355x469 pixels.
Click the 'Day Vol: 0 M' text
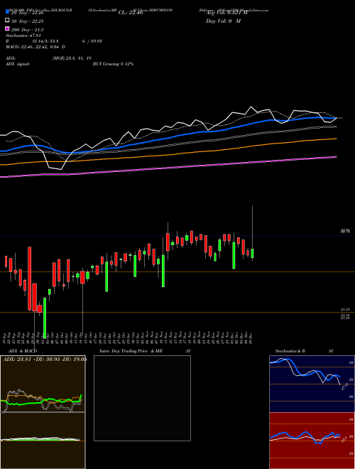(223, 21)
